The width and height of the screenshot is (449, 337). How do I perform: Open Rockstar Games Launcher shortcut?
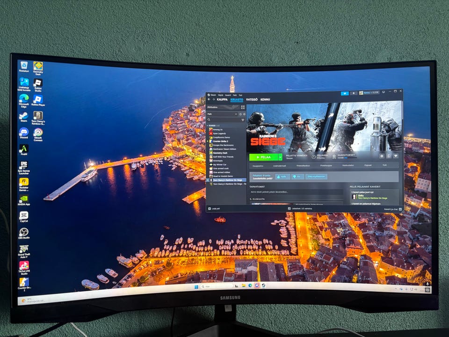coord(24,184)
